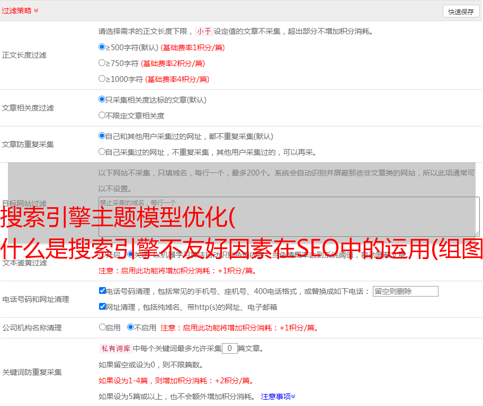Select the ≥500字符 default length option
The height and width of the screenshot is (406, 483).
tap(102, 47)
